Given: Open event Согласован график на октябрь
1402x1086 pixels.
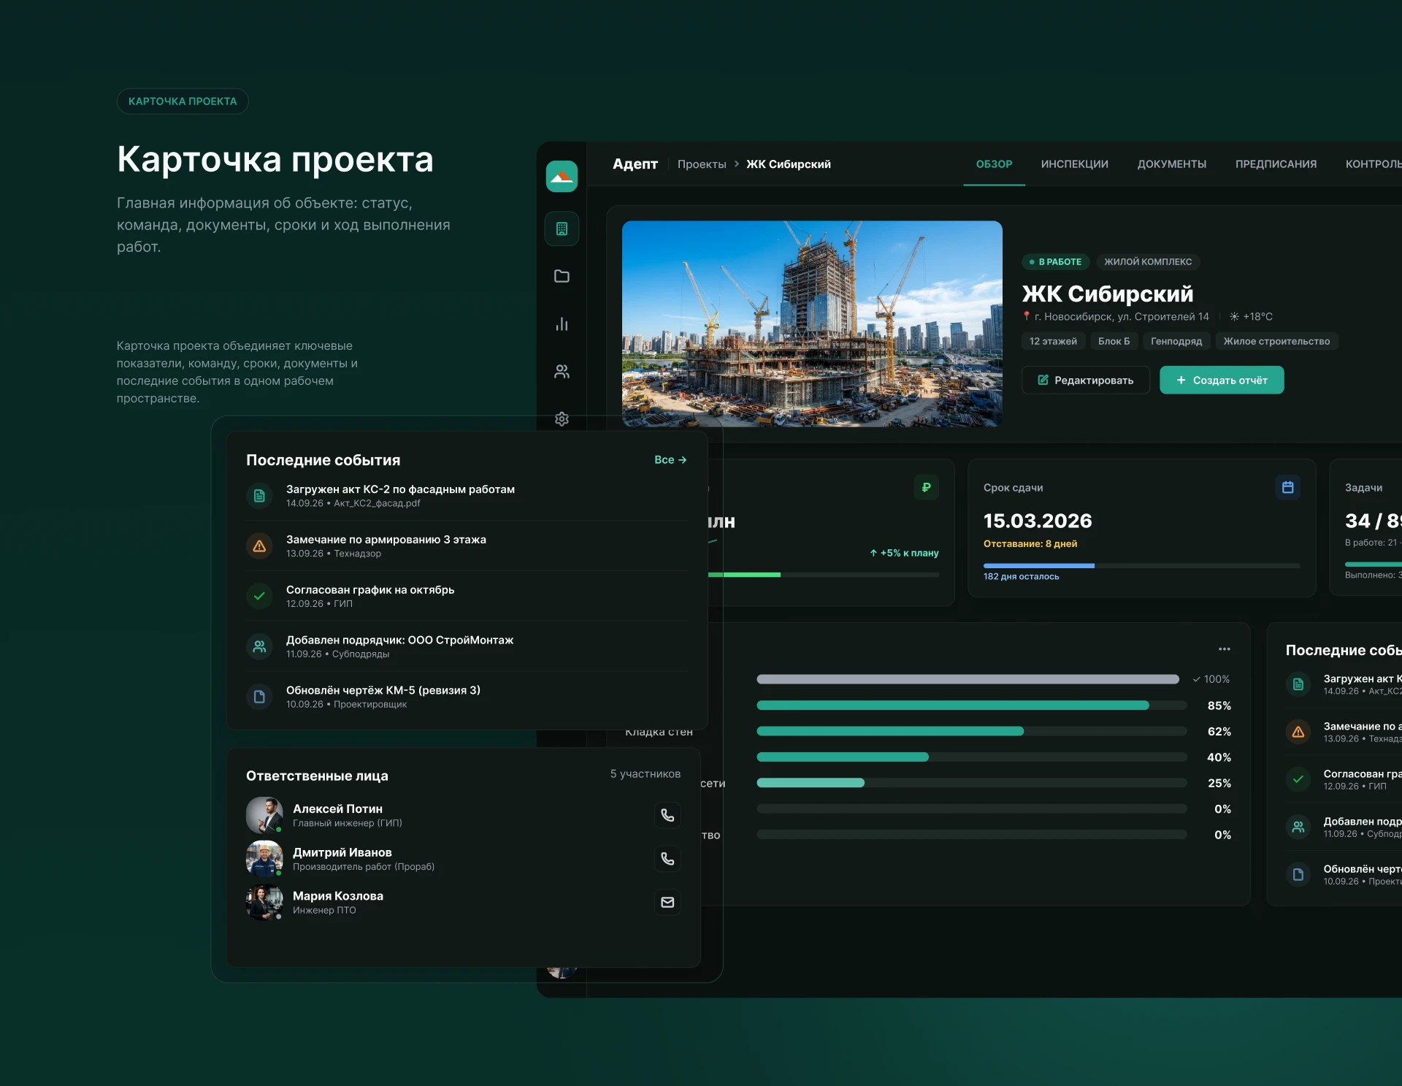Looking at the screenshot, I should point(467,596).
